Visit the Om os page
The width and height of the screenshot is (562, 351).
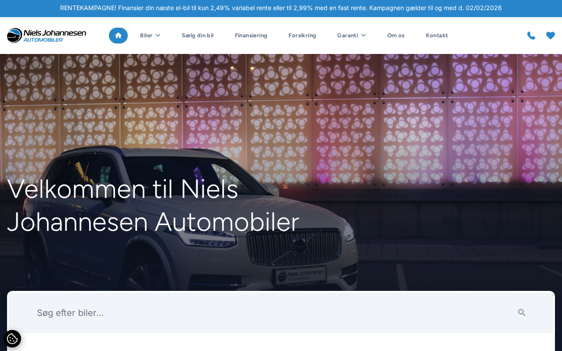pyautogui.click(x=396, y=36)
